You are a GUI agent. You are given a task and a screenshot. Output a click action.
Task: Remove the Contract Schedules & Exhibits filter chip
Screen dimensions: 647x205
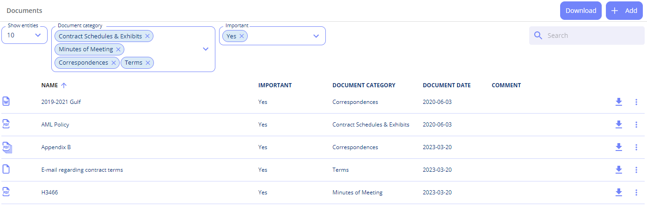click(x=147, y=36)
